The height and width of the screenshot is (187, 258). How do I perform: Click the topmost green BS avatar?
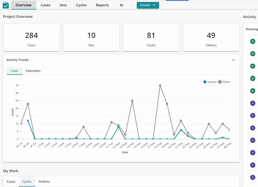click(252, 41)
